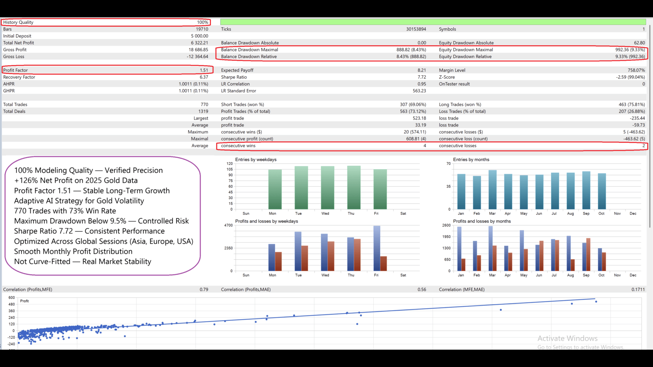The width and height of the screenshot is (653, 367).
Task: Click the Correlation (Profits,MFE) label
Action: 28,290
